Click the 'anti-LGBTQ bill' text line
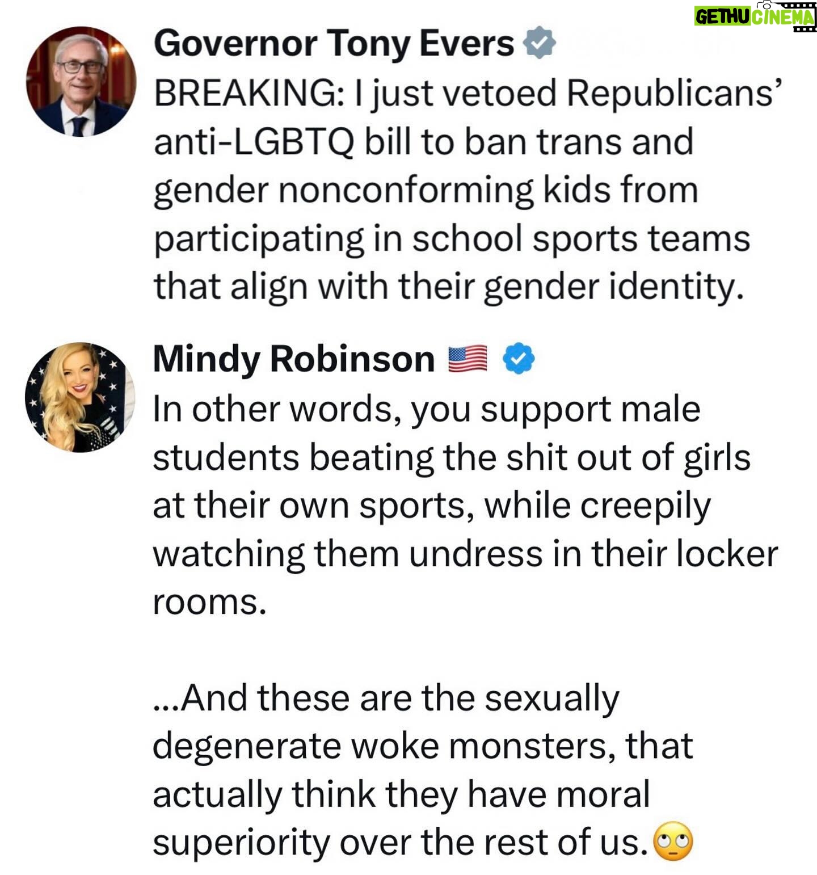Viewport: 817px width, 875px height. click(x=424, y=142)
